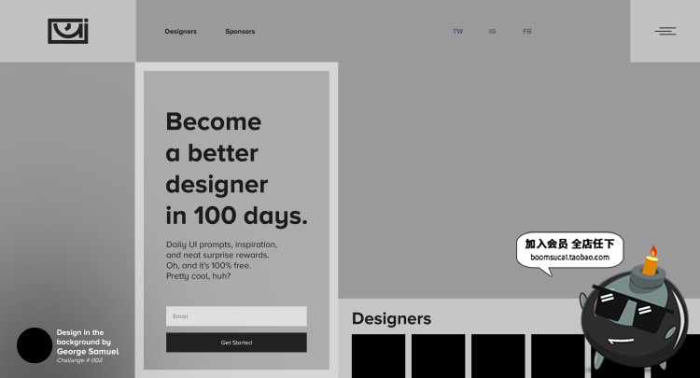Select the first designer thumbnail
Viewport: 700px width, 378px height.
pyautogui.click(x=378, y=357)
